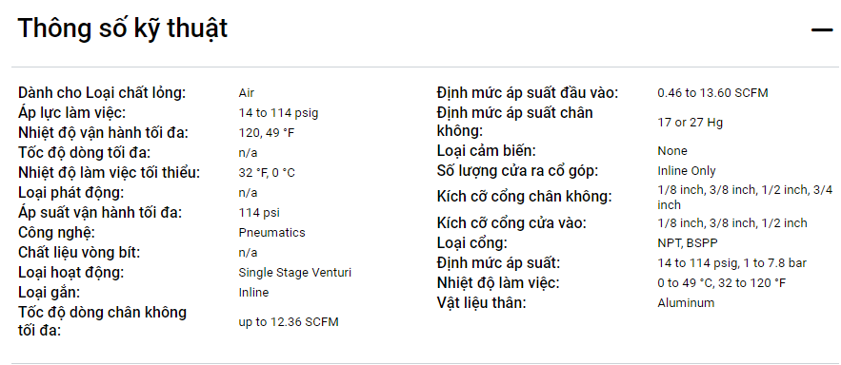
Task: Click the Vật liệu thân label
Action: (482, 303)
